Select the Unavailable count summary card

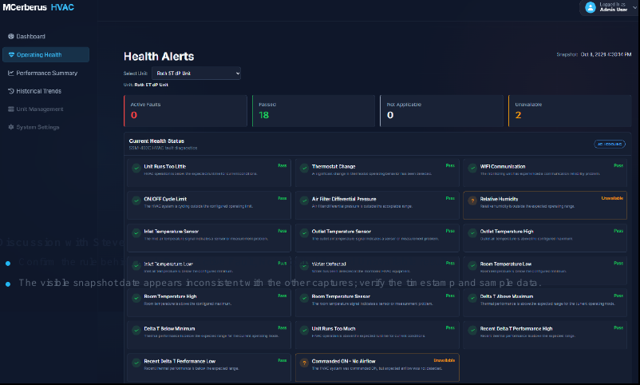tap(570, 111)
